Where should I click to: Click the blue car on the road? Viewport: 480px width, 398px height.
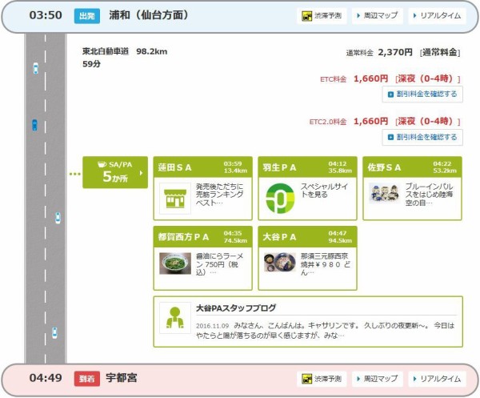[x=35, y=125]
